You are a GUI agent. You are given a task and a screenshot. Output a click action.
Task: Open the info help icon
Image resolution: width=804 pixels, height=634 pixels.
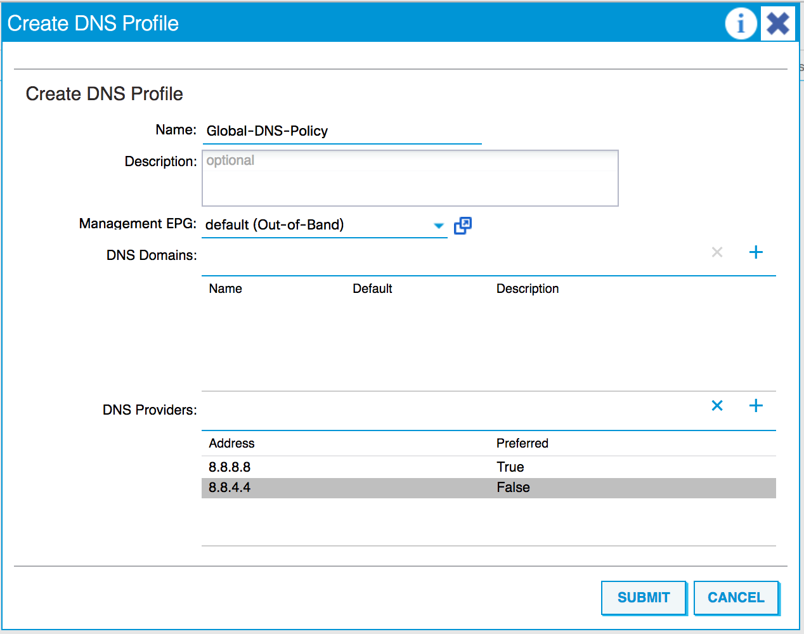pos(741,24)
